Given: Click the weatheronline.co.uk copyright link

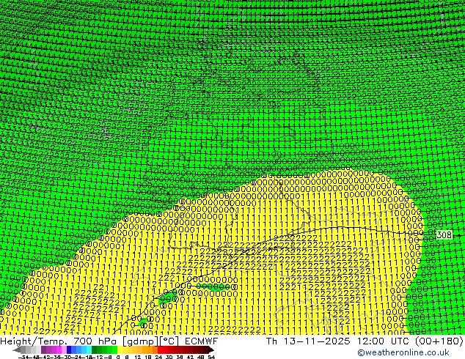Looking at the screenshot, I should (403, 352).
